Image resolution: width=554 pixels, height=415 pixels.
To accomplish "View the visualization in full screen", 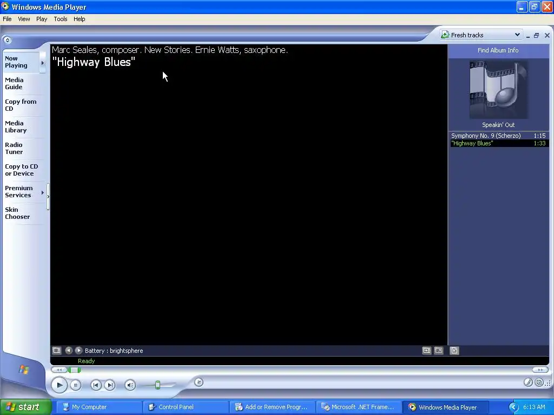I will click(438, 350).
